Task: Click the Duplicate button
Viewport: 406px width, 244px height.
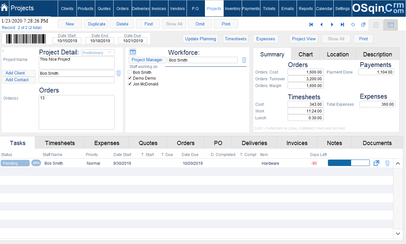Action: tap(96, 24)
